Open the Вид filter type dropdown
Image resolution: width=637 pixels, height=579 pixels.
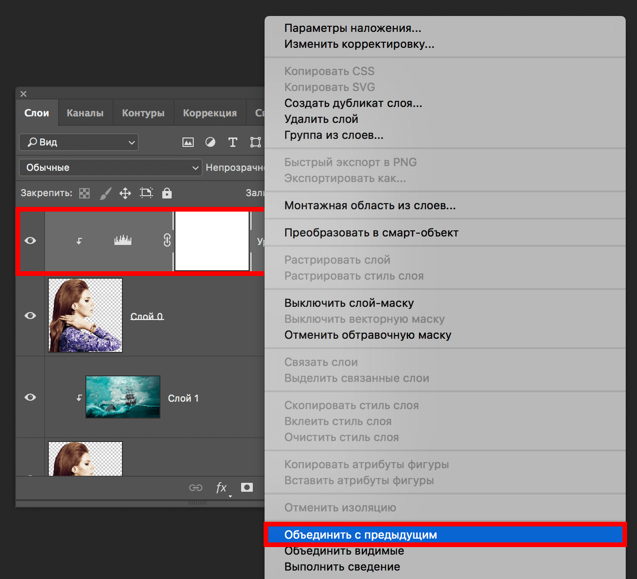pos(79,142)
